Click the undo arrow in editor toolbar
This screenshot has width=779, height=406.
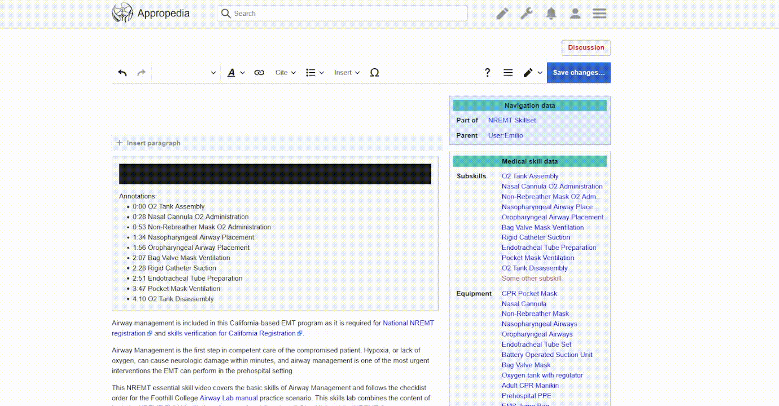click(122, 73)
